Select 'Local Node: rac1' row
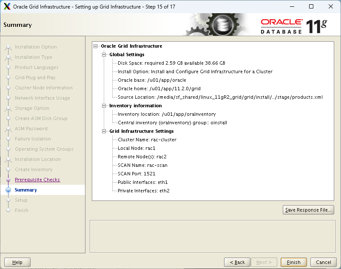341x269 pixels. click(x=136, y=148)
